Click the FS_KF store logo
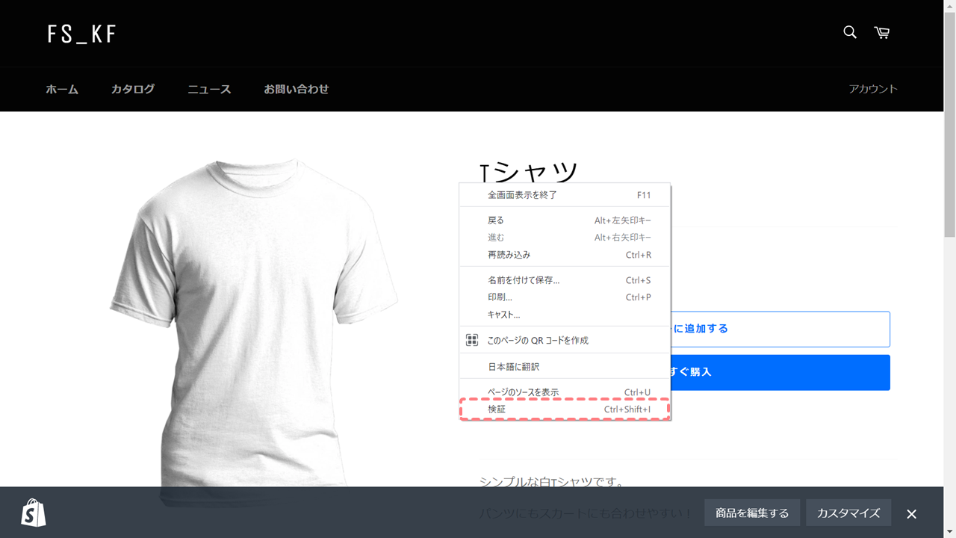Viewport: 956px width, 538px height. tap(82, 34)
